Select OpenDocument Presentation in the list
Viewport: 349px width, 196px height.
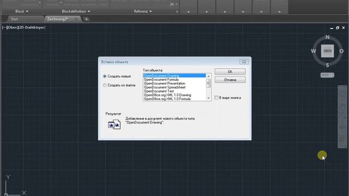174,83
